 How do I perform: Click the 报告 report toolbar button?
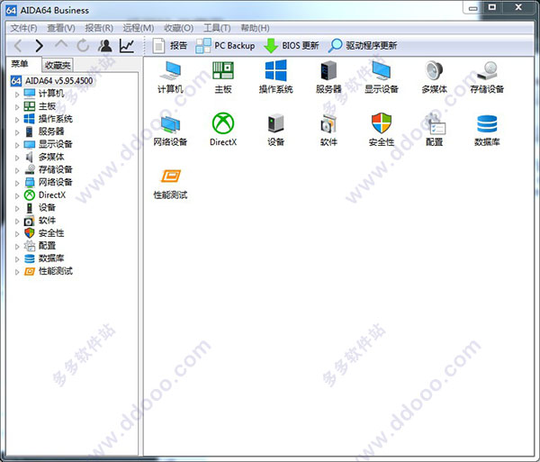point(170,45)
